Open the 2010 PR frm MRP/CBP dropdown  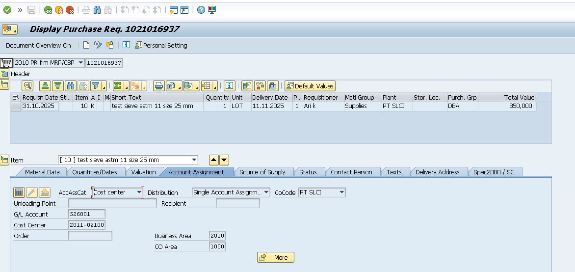click(81, 63)
